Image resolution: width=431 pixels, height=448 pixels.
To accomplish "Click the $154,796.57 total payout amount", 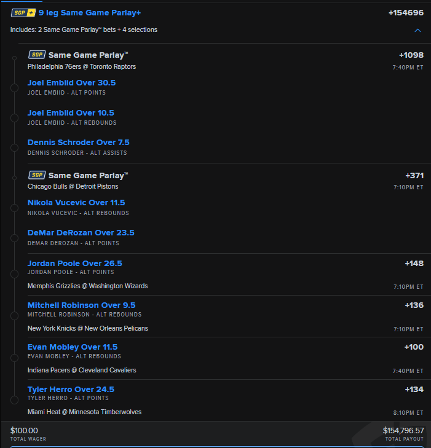I will [x=403, y=430].
